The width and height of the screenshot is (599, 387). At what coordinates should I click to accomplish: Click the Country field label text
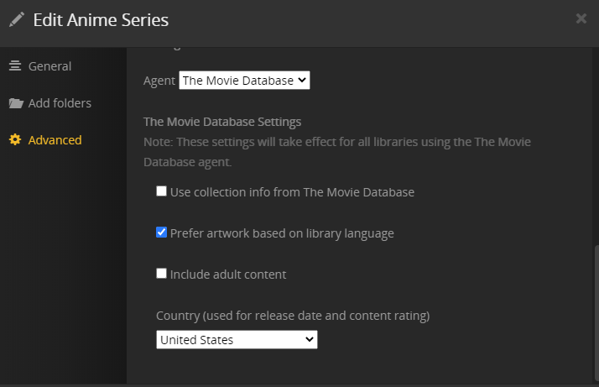point(293,316)
